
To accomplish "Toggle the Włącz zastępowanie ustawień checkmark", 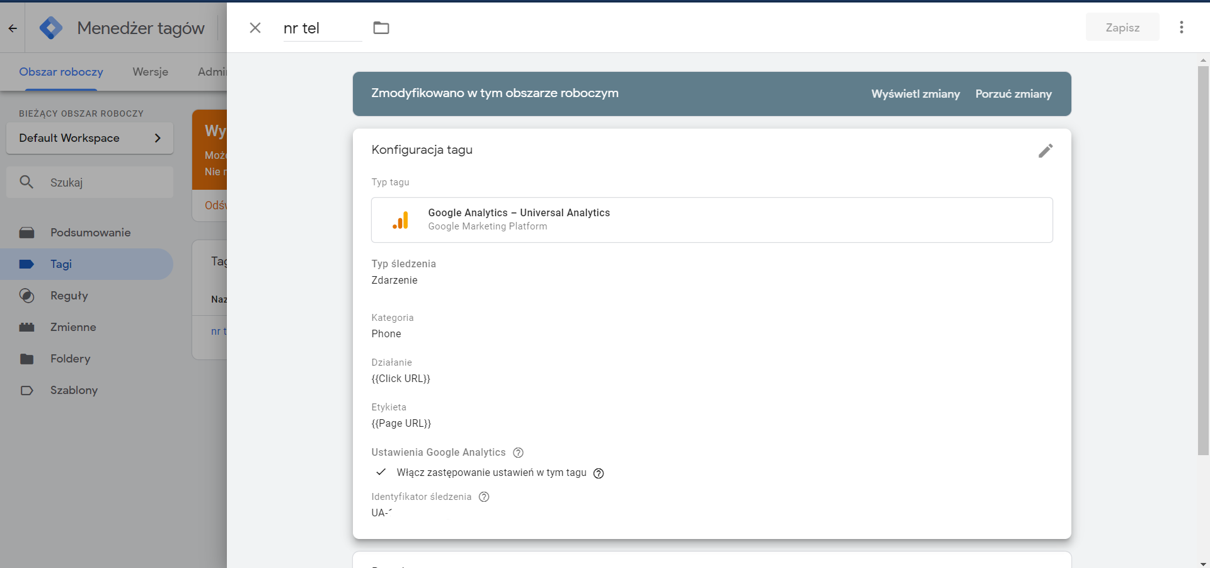I will click(x=381, y=472).
